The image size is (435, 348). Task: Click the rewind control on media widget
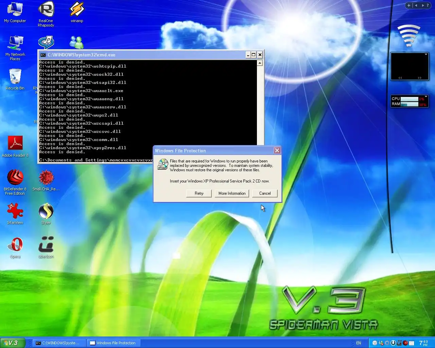click(400, 78)
